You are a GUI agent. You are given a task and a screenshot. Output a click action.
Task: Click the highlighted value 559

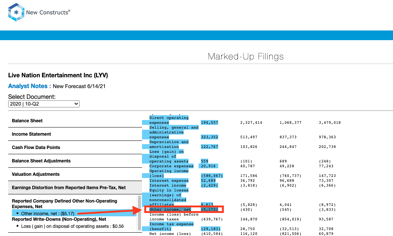(204, 161)
